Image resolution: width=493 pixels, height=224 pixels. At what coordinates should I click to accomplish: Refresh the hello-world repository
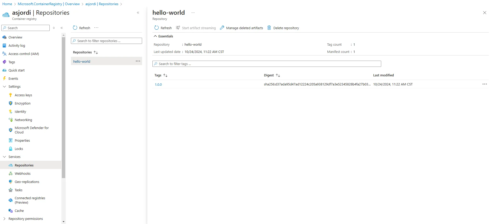(163, 28)
